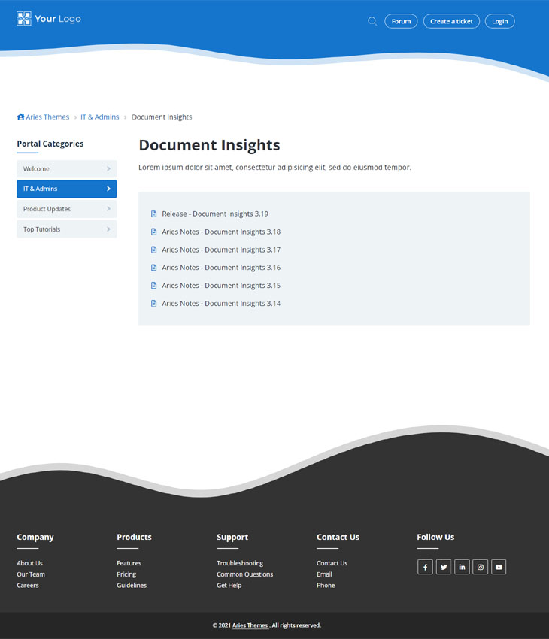Expand the Product Updates category chevron

(108, 209)
